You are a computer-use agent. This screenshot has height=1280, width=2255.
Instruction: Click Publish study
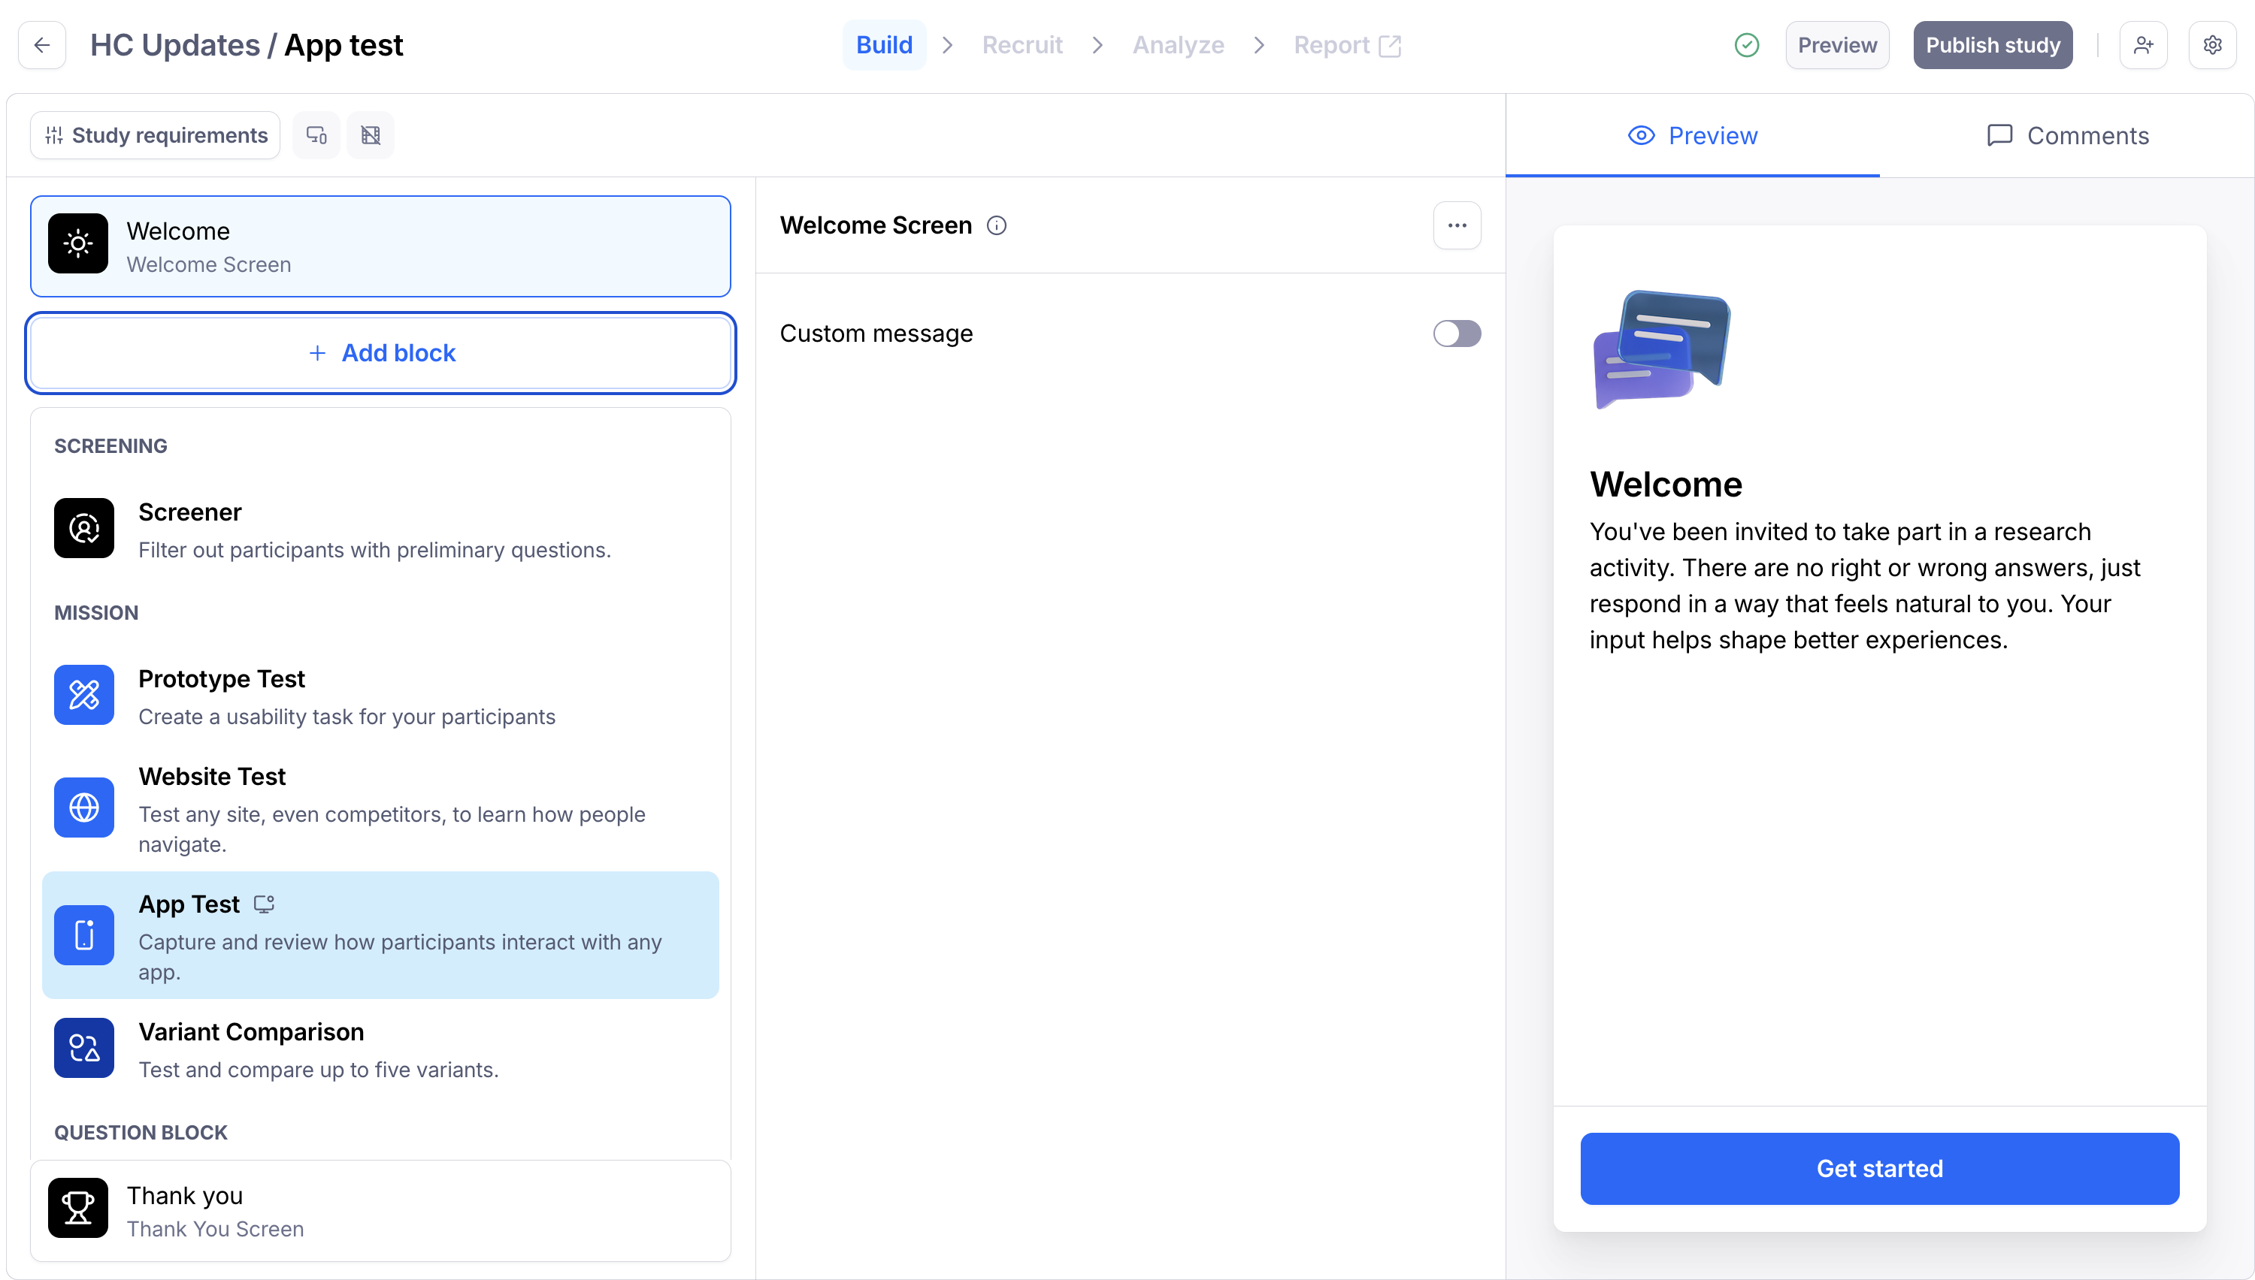pyautogui.click(x=1993, y=45)
